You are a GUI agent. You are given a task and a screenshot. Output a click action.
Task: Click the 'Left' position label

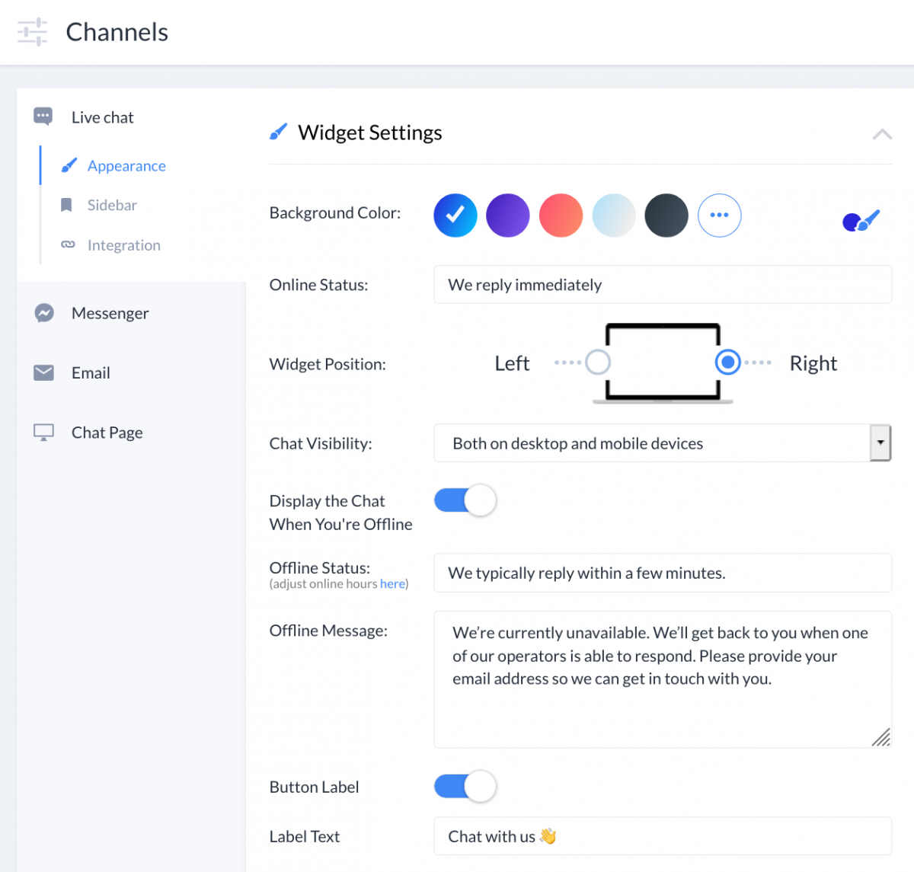coord(512,363)
